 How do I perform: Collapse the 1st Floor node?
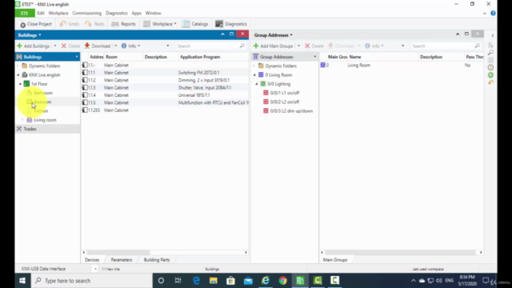(x=20, y=84)
